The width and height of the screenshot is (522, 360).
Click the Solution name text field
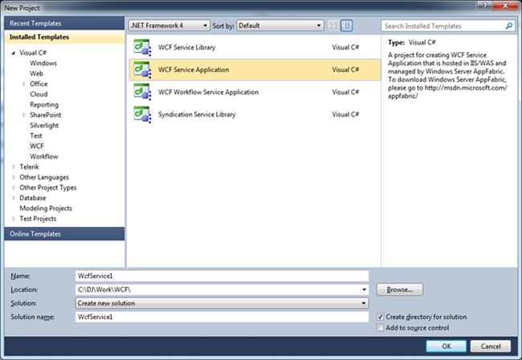click(x=222, y=317)
